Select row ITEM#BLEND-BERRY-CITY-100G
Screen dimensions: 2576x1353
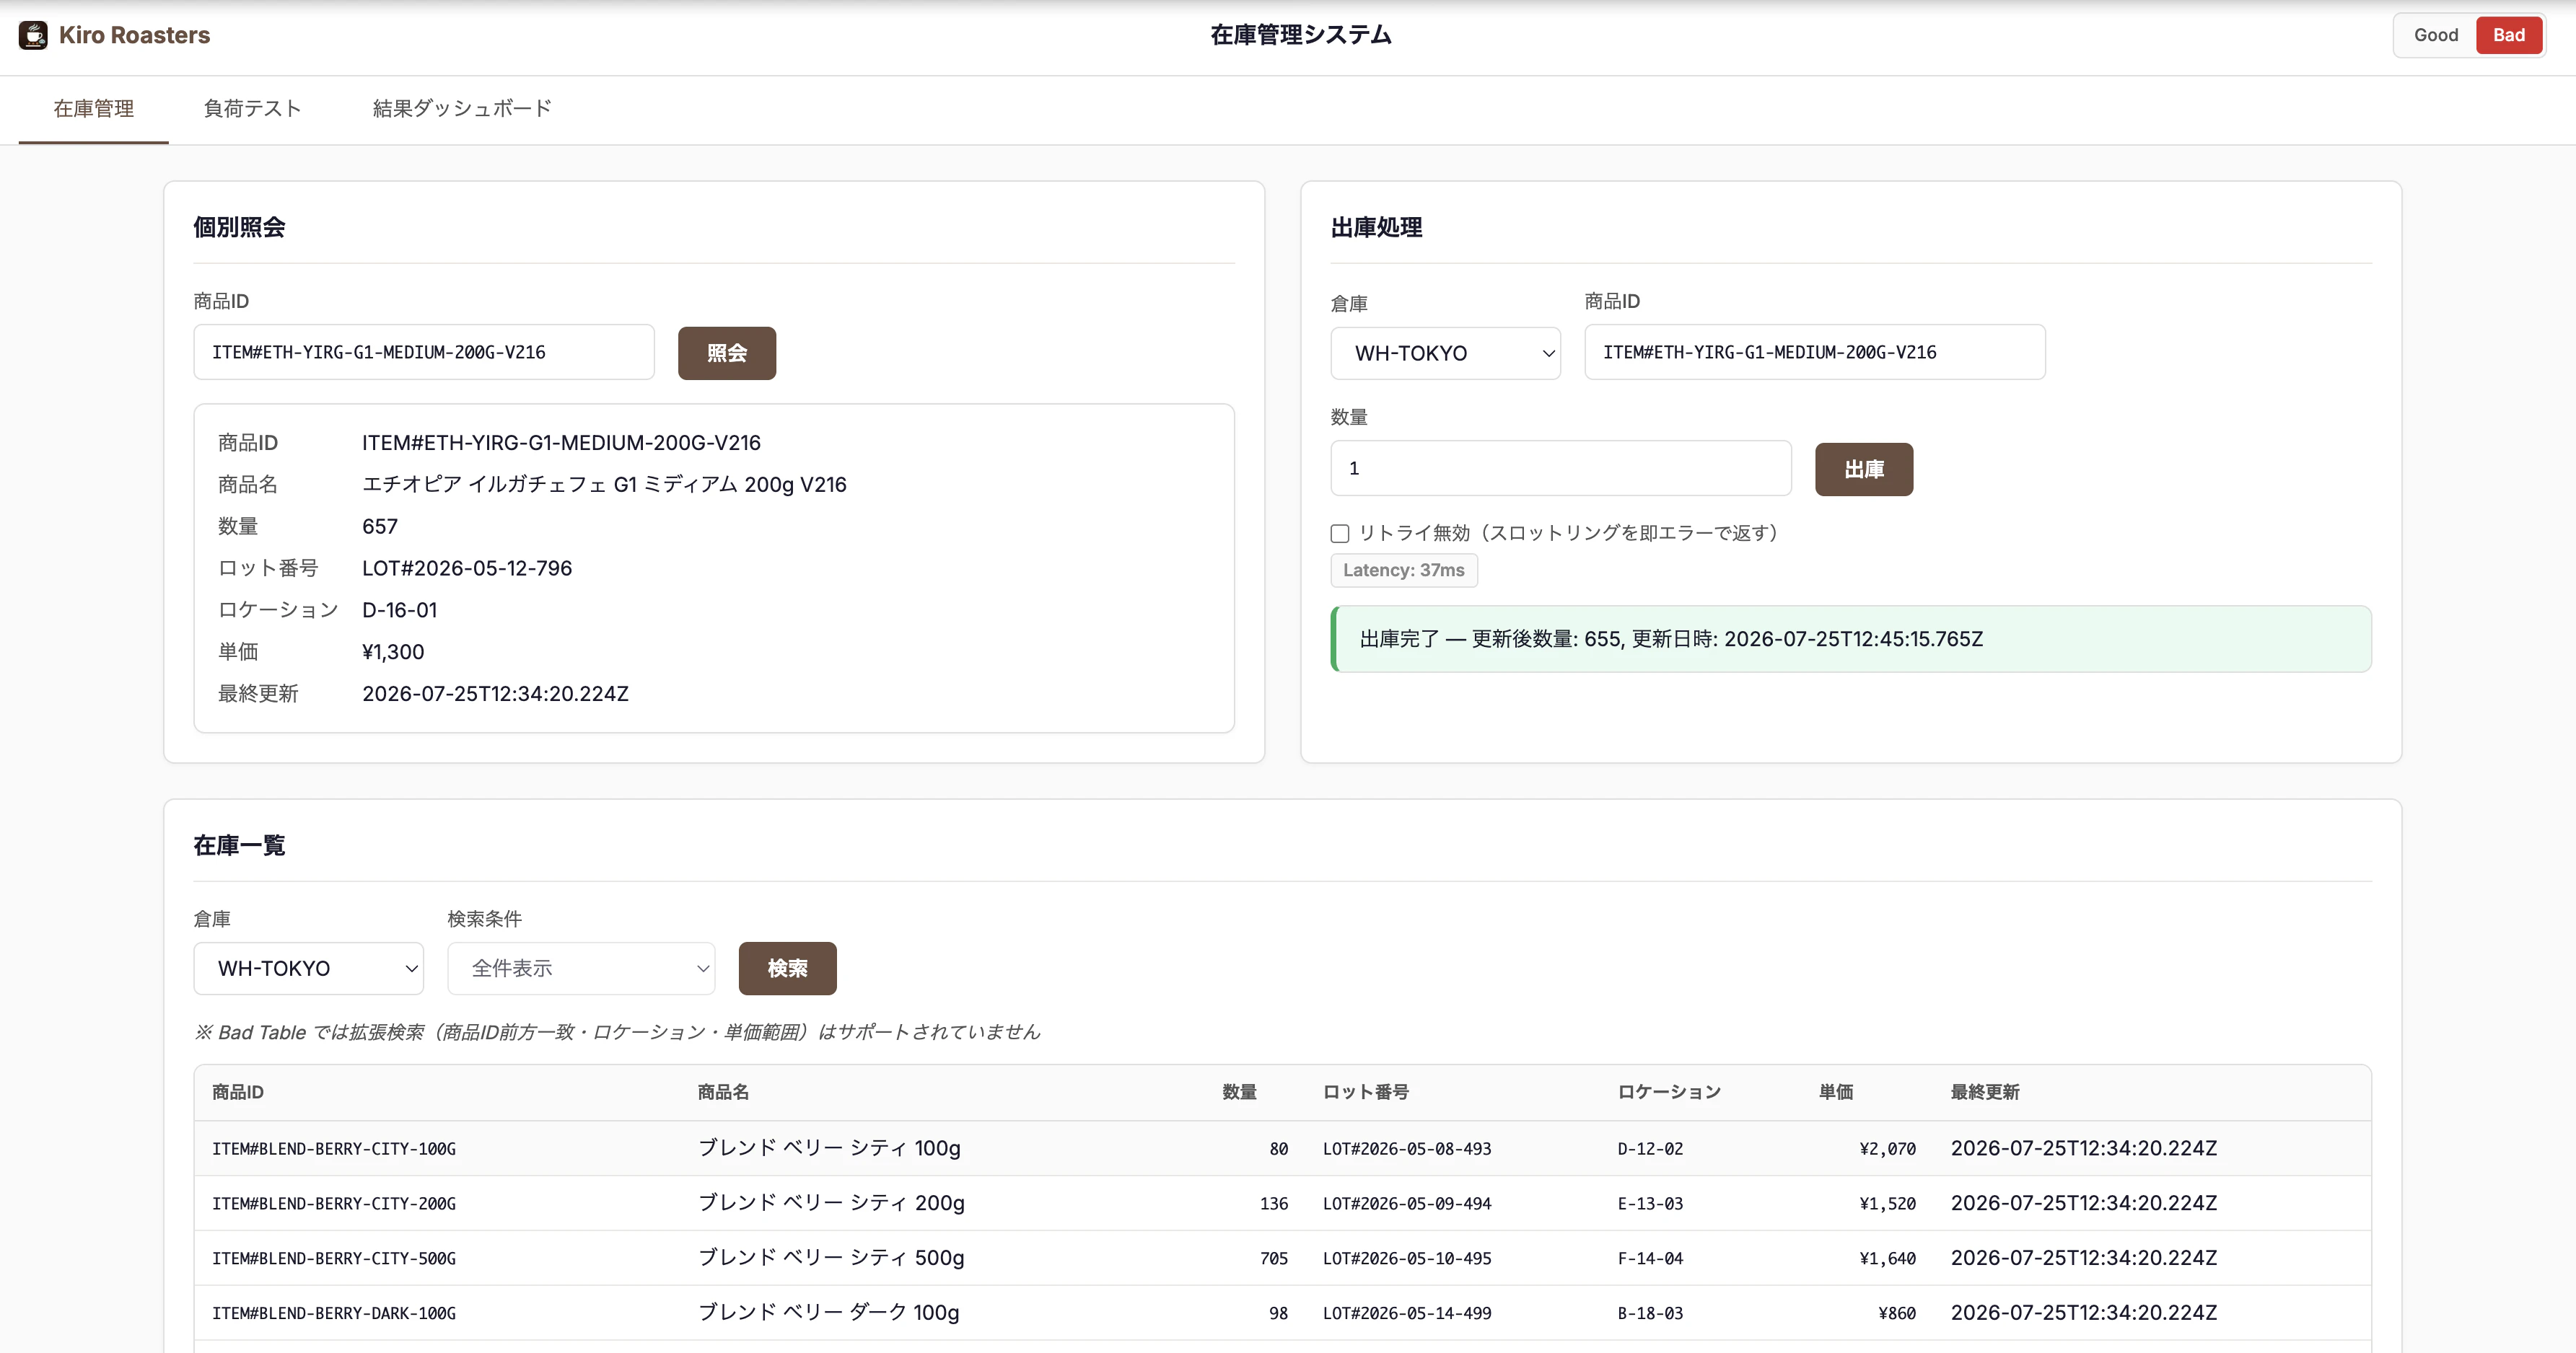click(x=1282, y=1148)
